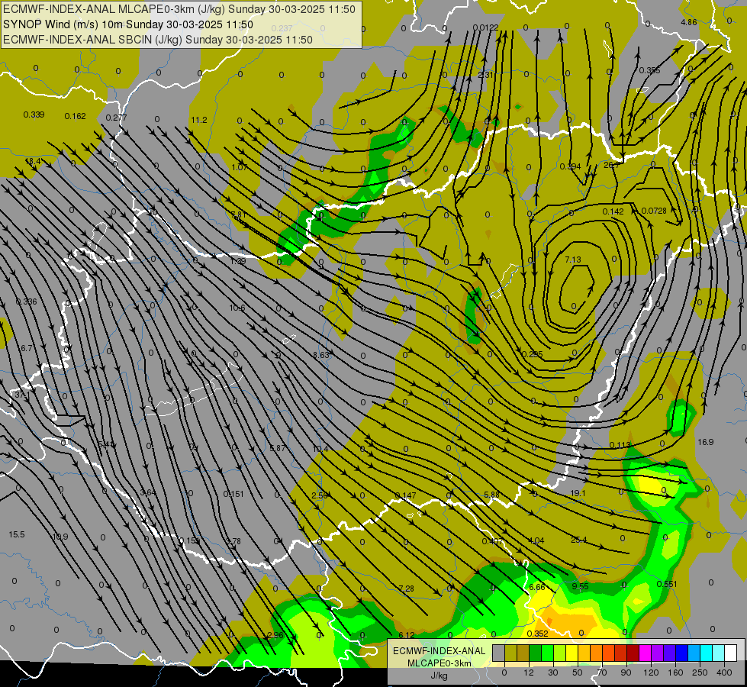Click the map value 0.277

(x=116, y=118)
